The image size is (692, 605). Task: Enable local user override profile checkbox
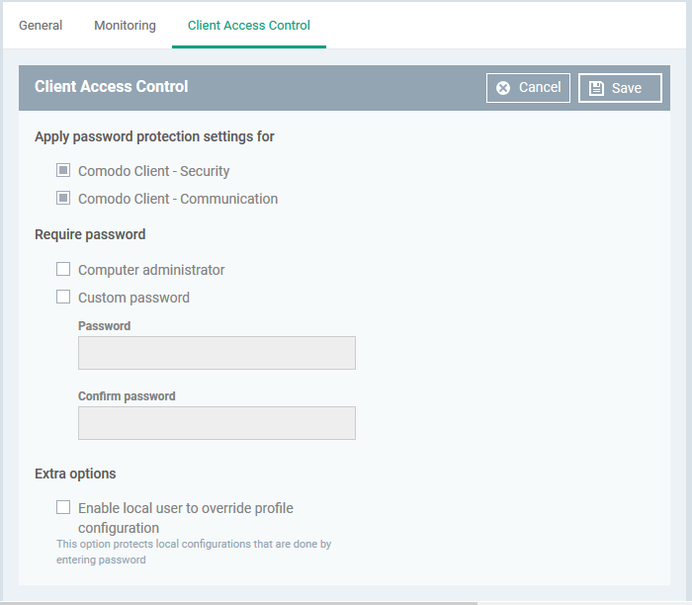pyautogui.click(x=63, y=507)
